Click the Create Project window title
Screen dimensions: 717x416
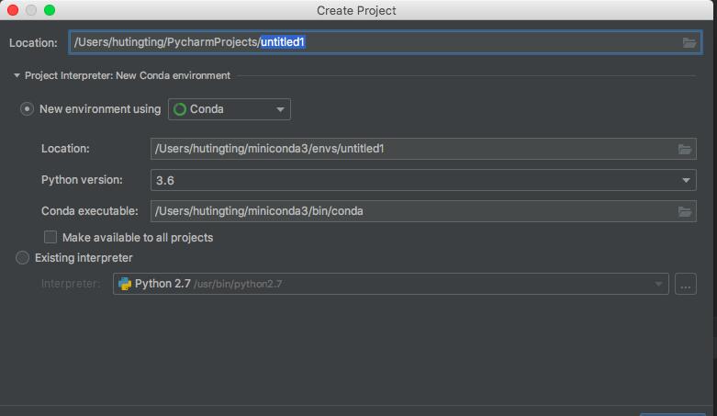[x=356, y=10]
